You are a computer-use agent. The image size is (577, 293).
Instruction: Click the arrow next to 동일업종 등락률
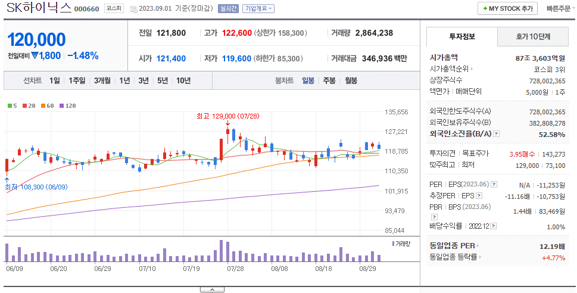pyautogui.click(x=480, y=257)
